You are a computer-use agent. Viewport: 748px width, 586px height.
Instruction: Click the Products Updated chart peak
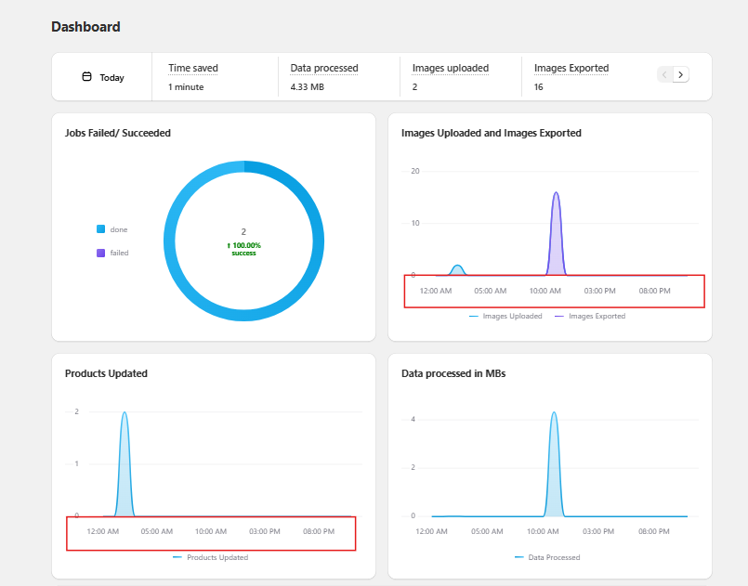coord(125,446)
